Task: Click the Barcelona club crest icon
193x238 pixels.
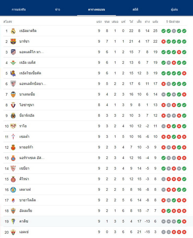Action: tap(13, 42)
